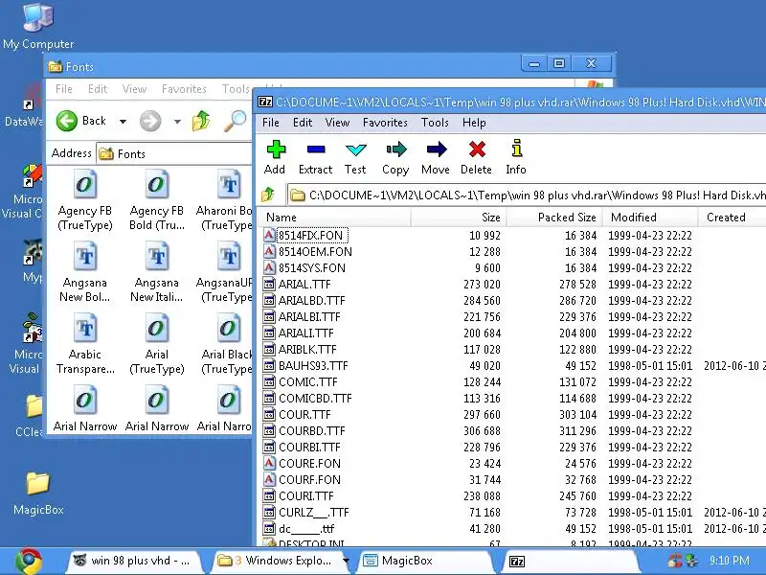This screenshot has height=575, width=766.
Task: Click Back in the Fonts window
Action: pyautogui.click(x=81, y=121)
